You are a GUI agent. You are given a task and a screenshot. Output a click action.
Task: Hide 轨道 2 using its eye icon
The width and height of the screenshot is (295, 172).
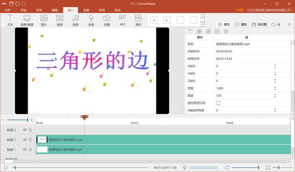[x=24, y=139]
